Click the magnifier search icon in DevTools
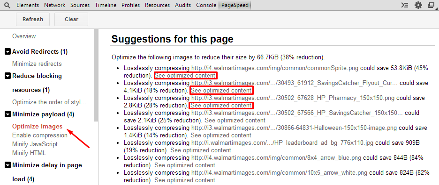Screen dimensions: 439x185 click(7, 5)
